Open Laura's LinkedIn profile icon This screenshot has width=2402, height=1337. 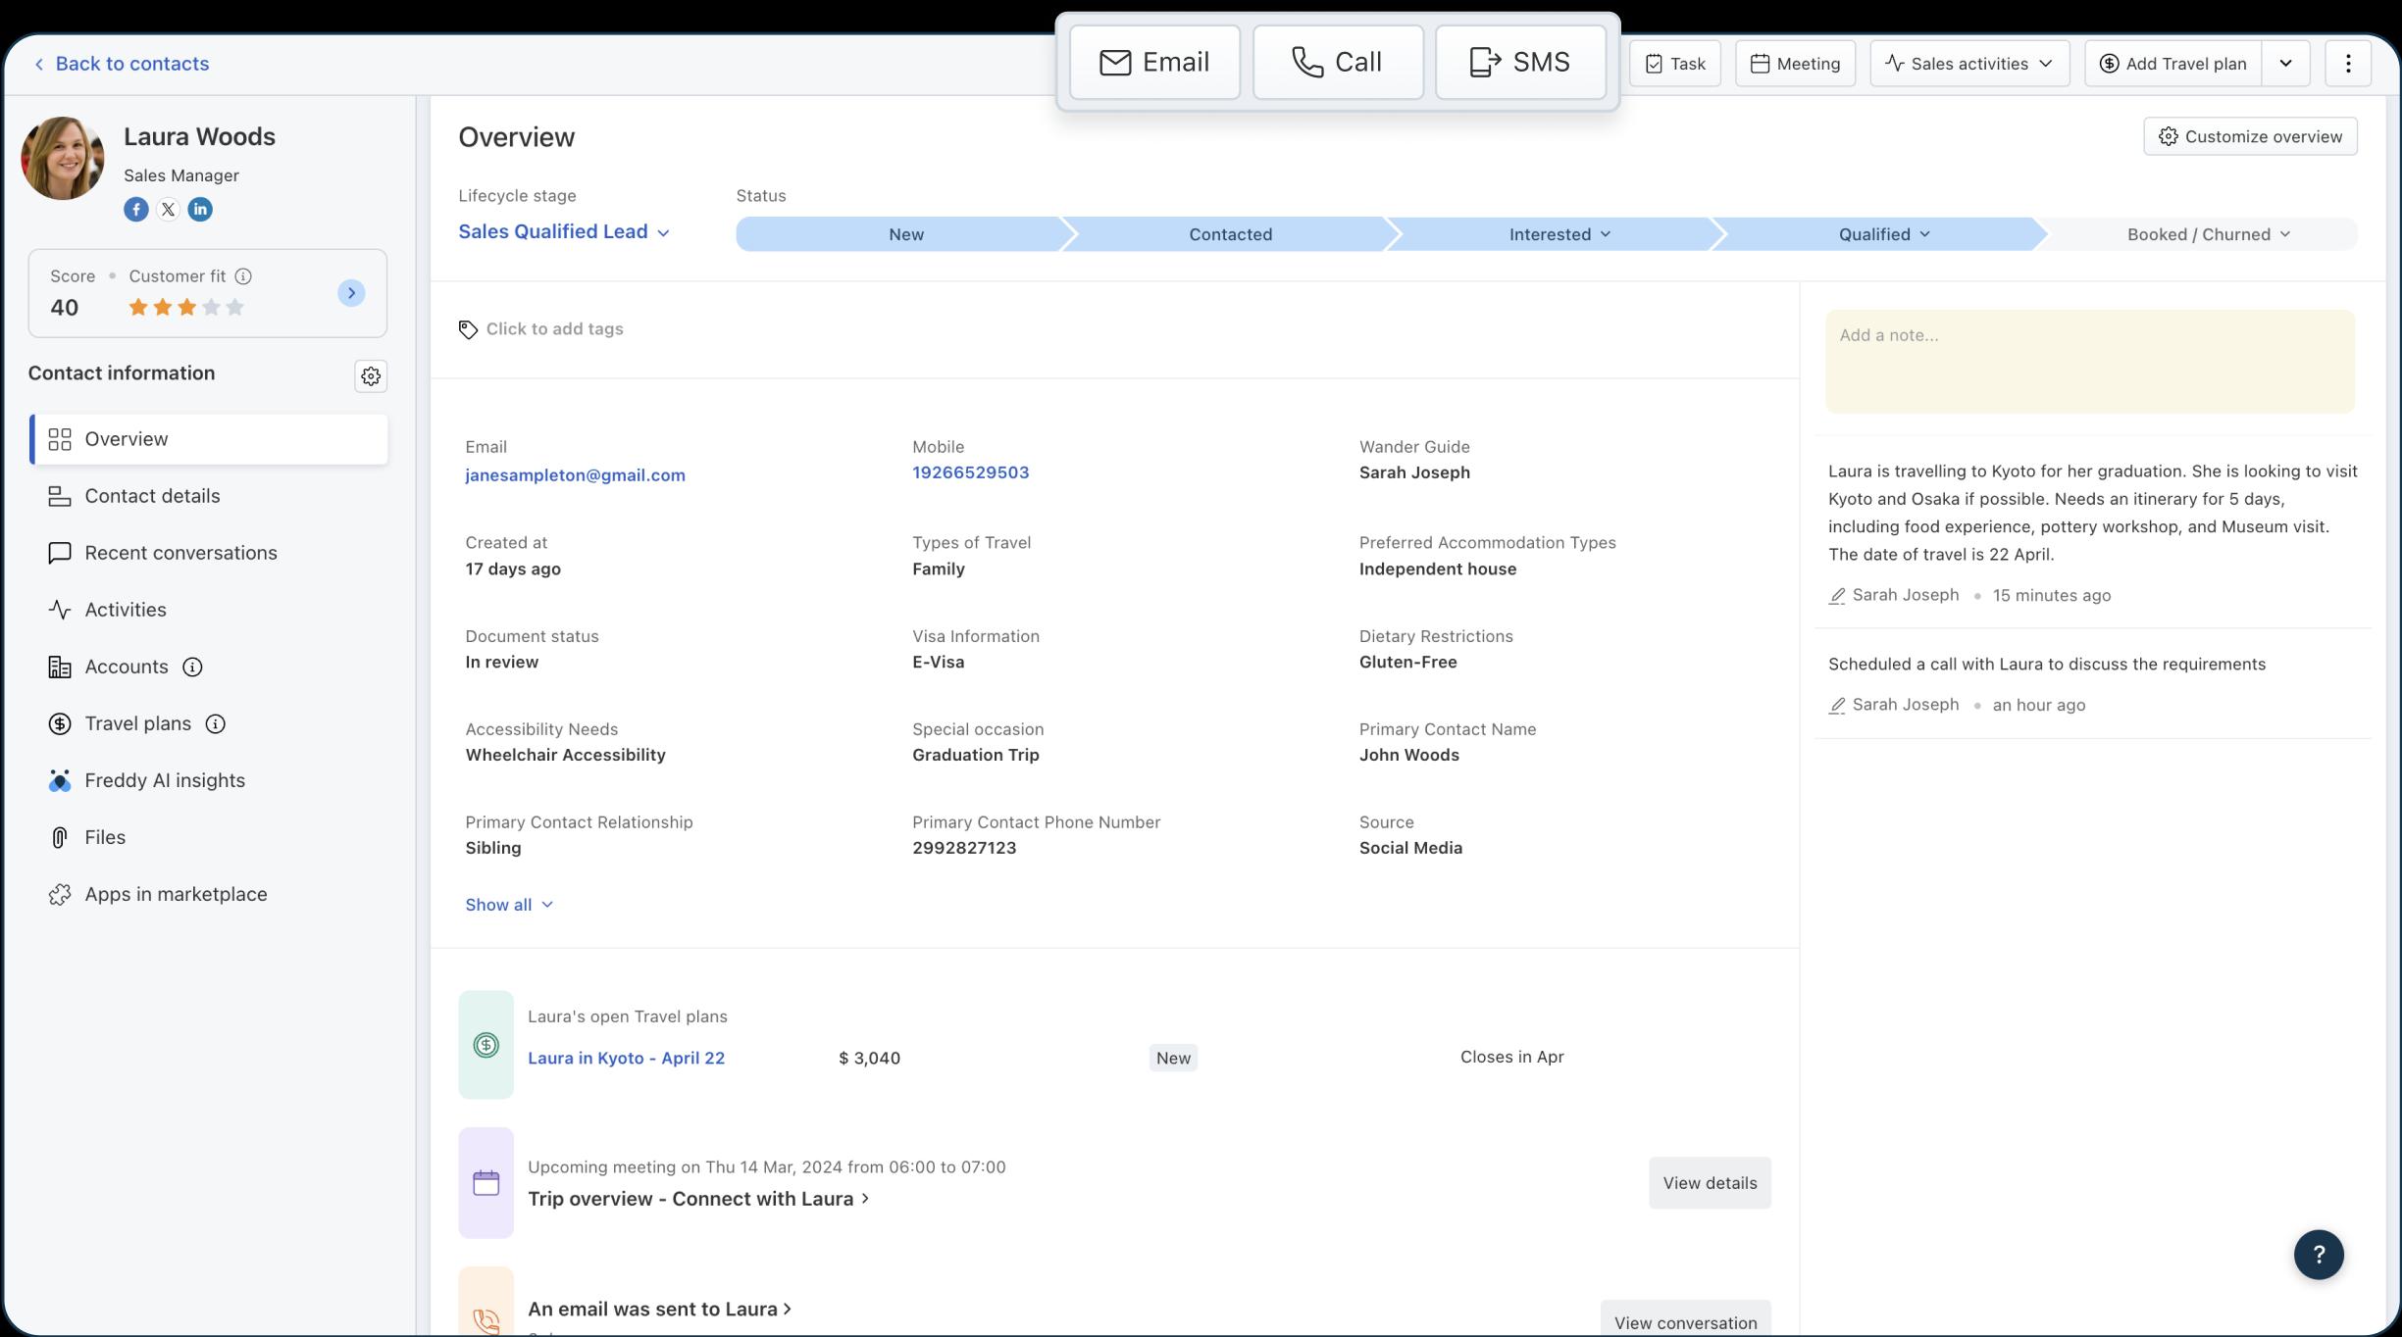(200, 210)
